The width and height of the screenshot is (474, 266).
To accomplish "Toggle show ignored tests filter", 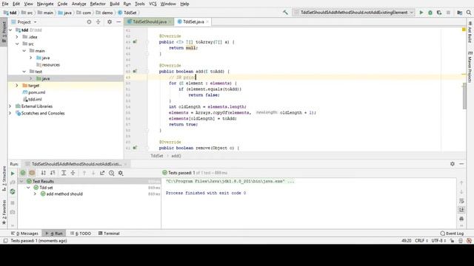I will click(x=32, y=173).
